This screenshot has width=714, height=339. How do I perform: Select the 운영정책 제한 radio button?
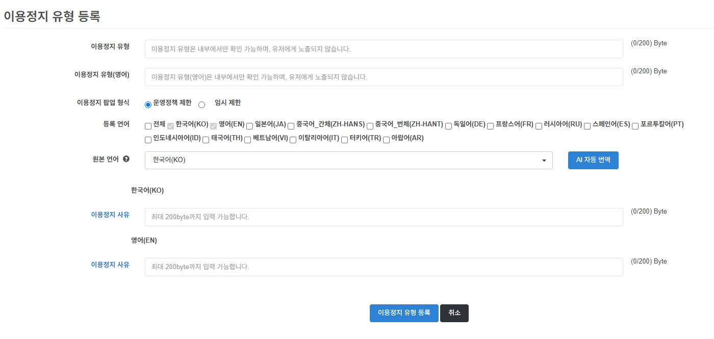pos(148,105)
